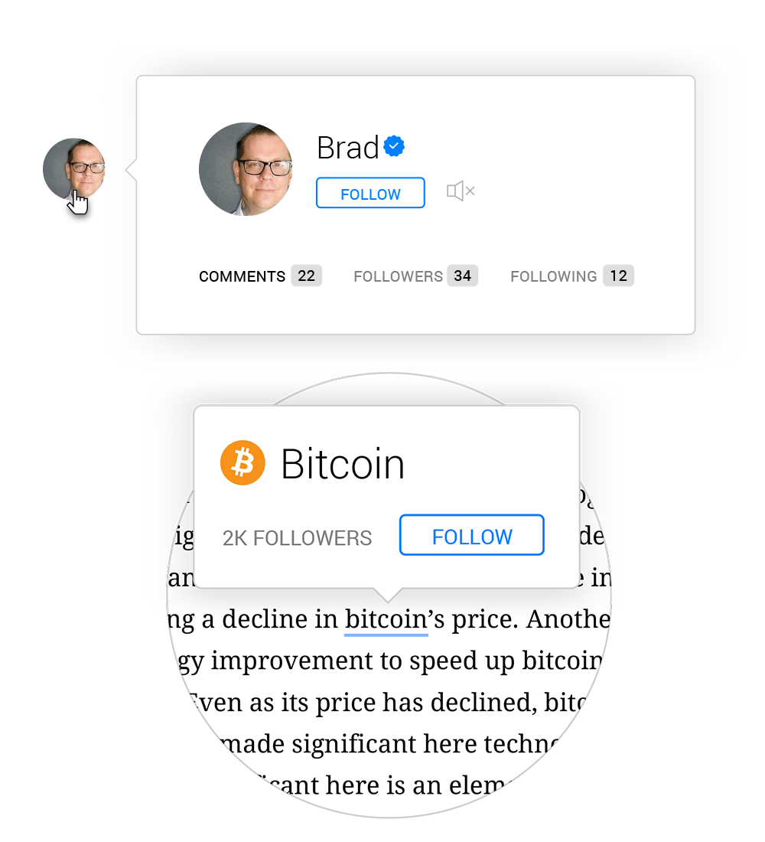Click the Brad name heading
The width and height of the screenshot is (765, 842).
coord(348,148)
